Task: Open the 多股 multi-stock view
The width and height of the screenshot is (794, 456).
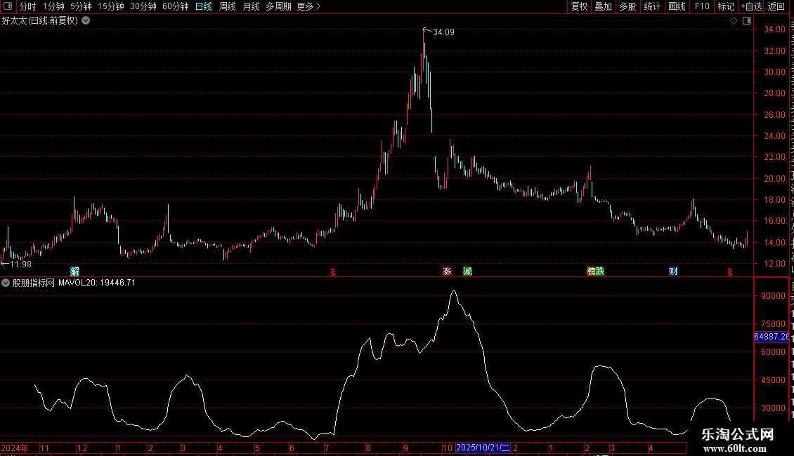Action: (627, 6)
